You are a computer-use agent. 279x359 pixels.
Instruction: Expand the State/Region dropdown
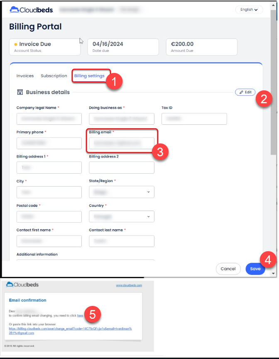pyautogui.click(x=122, y=192)
